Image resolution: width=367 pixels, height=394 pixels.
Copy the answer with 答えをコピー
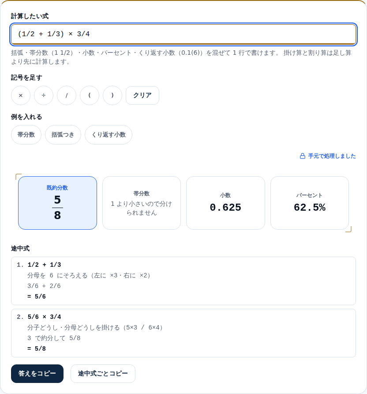point(37,374)
